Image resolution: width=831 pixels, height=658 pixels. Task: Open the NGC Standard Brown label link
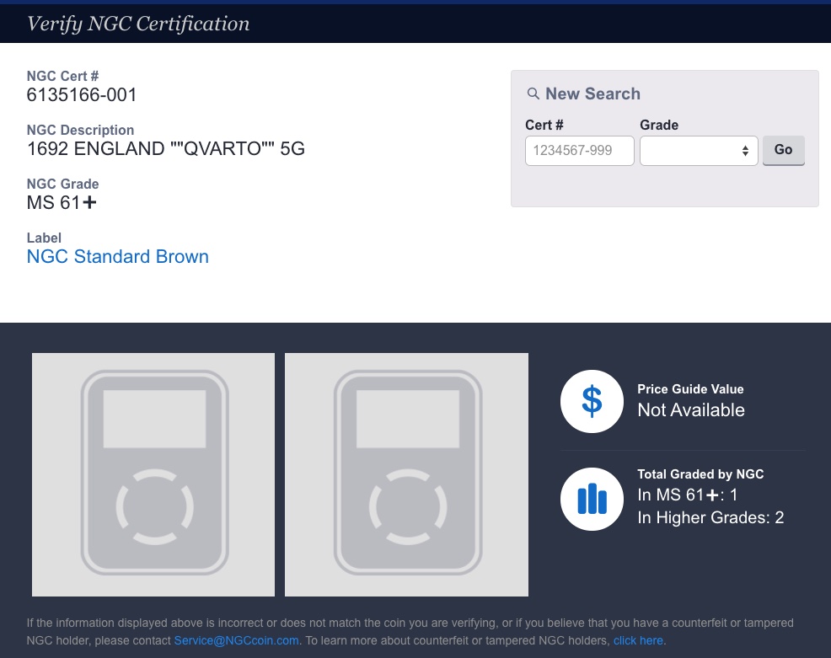pyautogui.click(x=118, y=256)
